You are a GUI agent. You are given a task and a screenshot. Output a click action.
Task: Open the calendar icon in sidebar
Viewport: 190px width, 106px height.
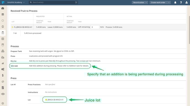pyautogui.click(x=3, y=15)
